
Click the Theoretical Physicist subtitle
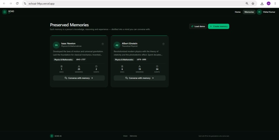tap(129, 46)
